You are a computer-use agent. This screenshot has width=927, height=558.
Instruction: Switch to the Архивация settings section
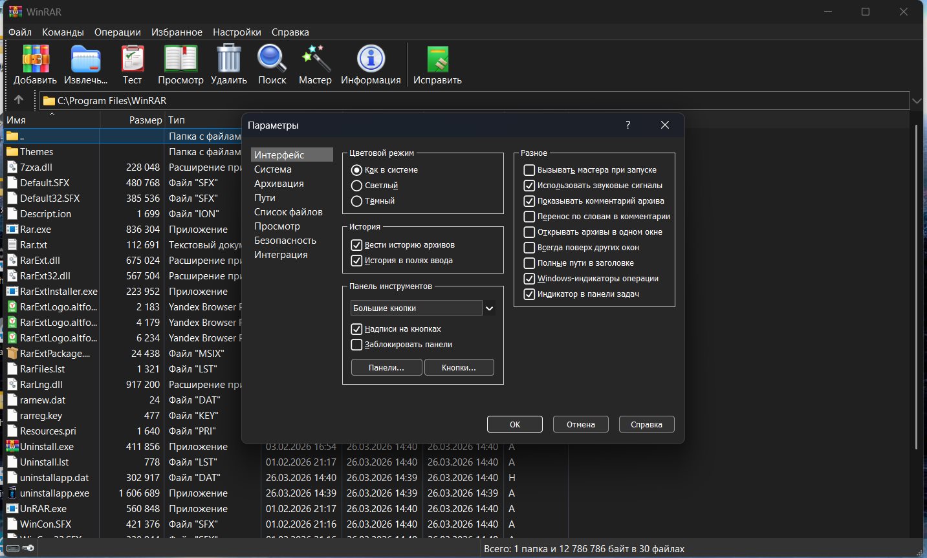[279, 184]
